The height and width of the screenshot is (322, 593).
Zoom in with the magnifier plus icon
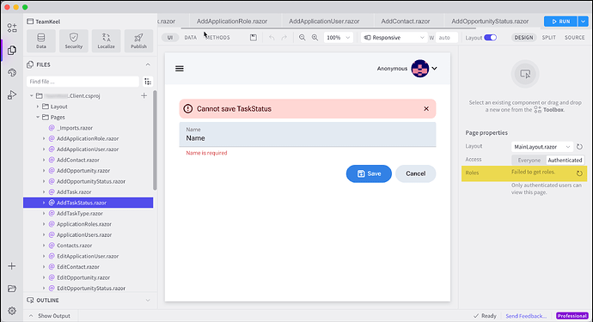315,38
